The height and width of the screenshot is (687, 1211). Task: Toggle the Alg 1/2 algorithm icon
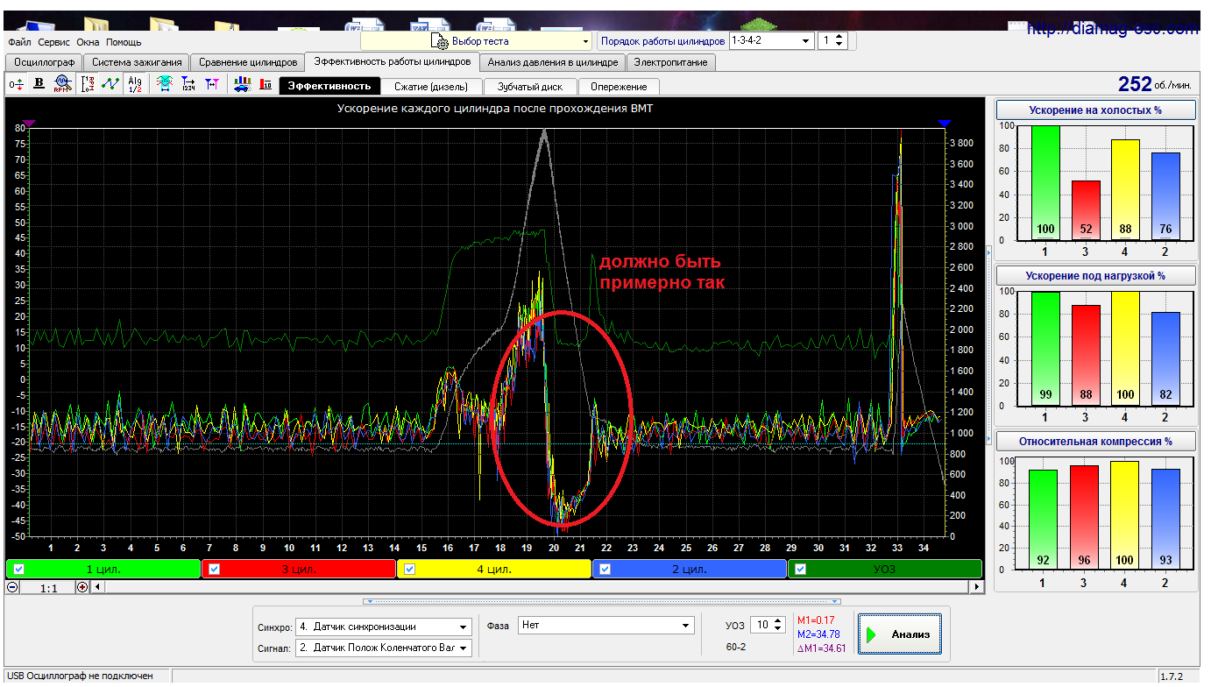[135, 84]
